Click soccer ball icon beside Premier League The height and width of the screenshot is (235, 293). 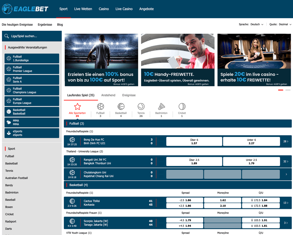point(9,69)
